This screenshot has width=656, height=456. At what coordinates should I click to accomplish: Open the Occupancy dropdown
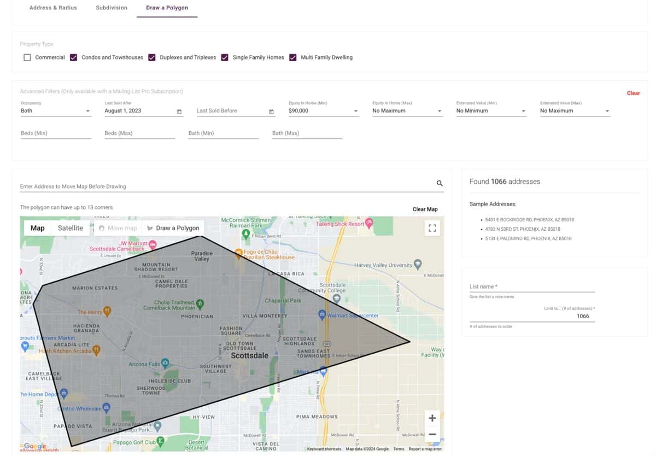tap(56, 111)
